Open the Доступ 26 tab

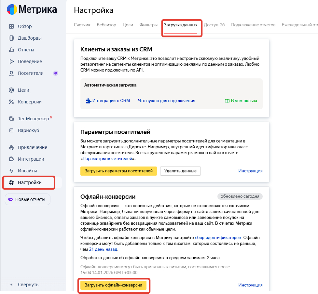coord(214,25)
